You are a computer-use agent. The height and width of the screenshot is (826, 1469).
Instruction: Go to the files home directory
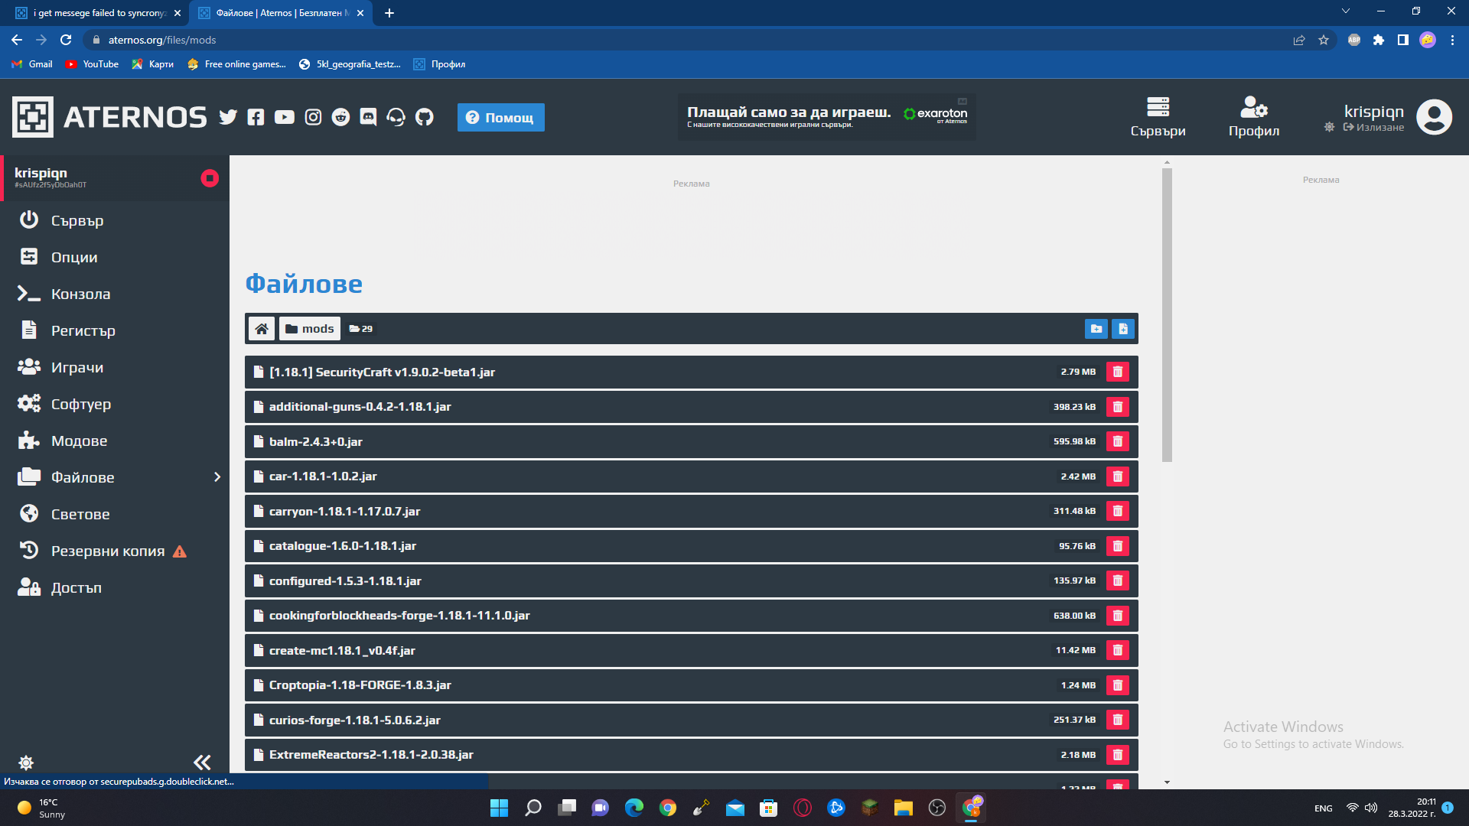pyautogui.click(x=262, y=329)
